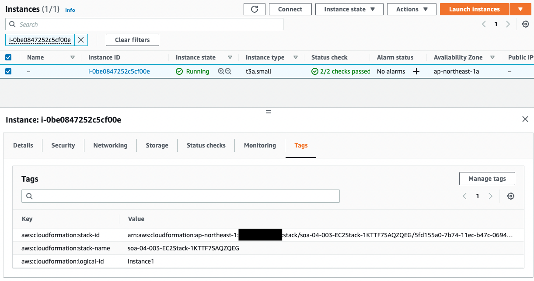Expand the Instance state dropdown
Viewport: 534px width, 281px height.
[349, 9]
